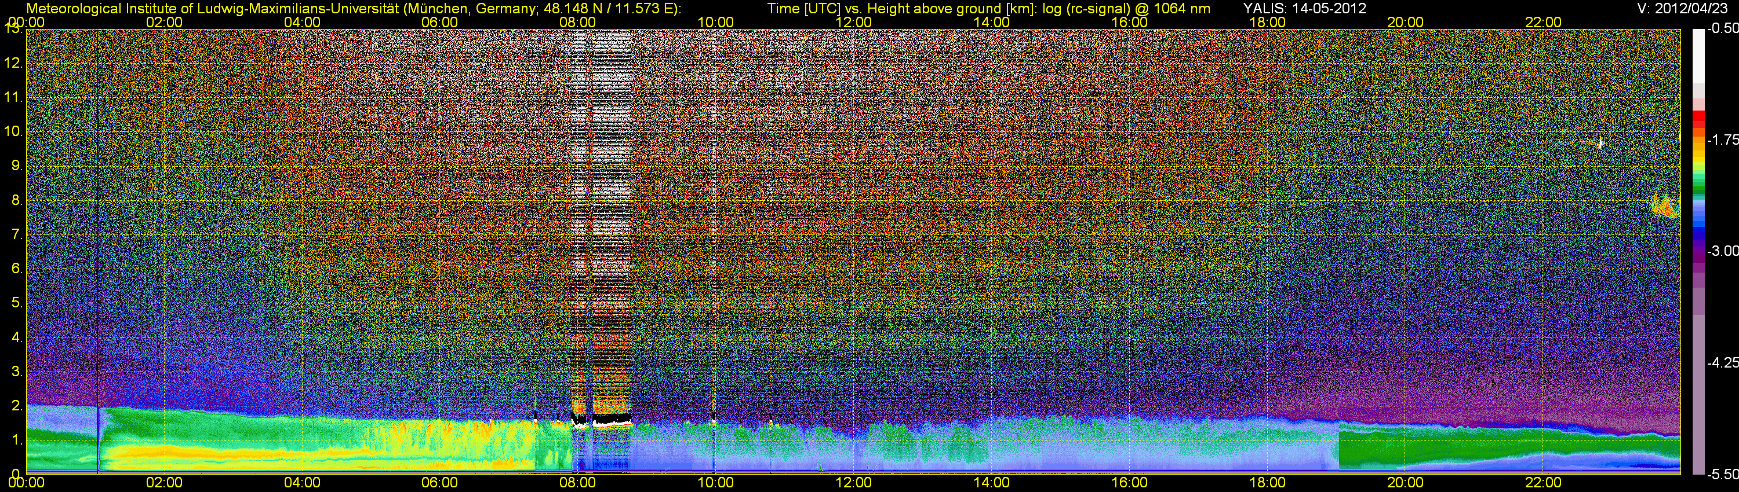
Task: Click the -4.25 value on the colorbar
Action: pyautogui.click(x=1722, y=364)
